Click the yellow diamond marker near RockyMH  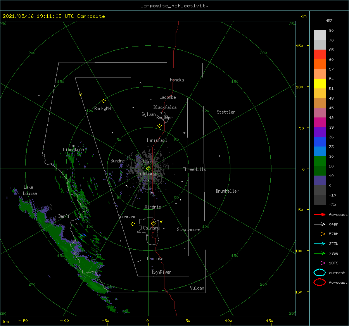click(x=104, y=101)
